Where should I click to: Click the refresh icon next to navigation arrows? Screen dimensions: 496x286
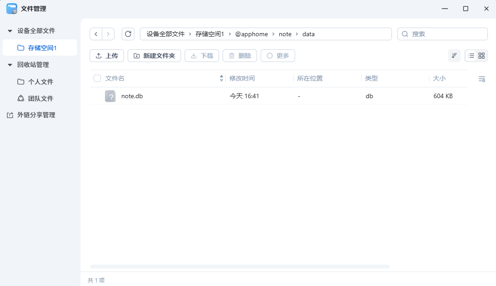coord(128,33)
